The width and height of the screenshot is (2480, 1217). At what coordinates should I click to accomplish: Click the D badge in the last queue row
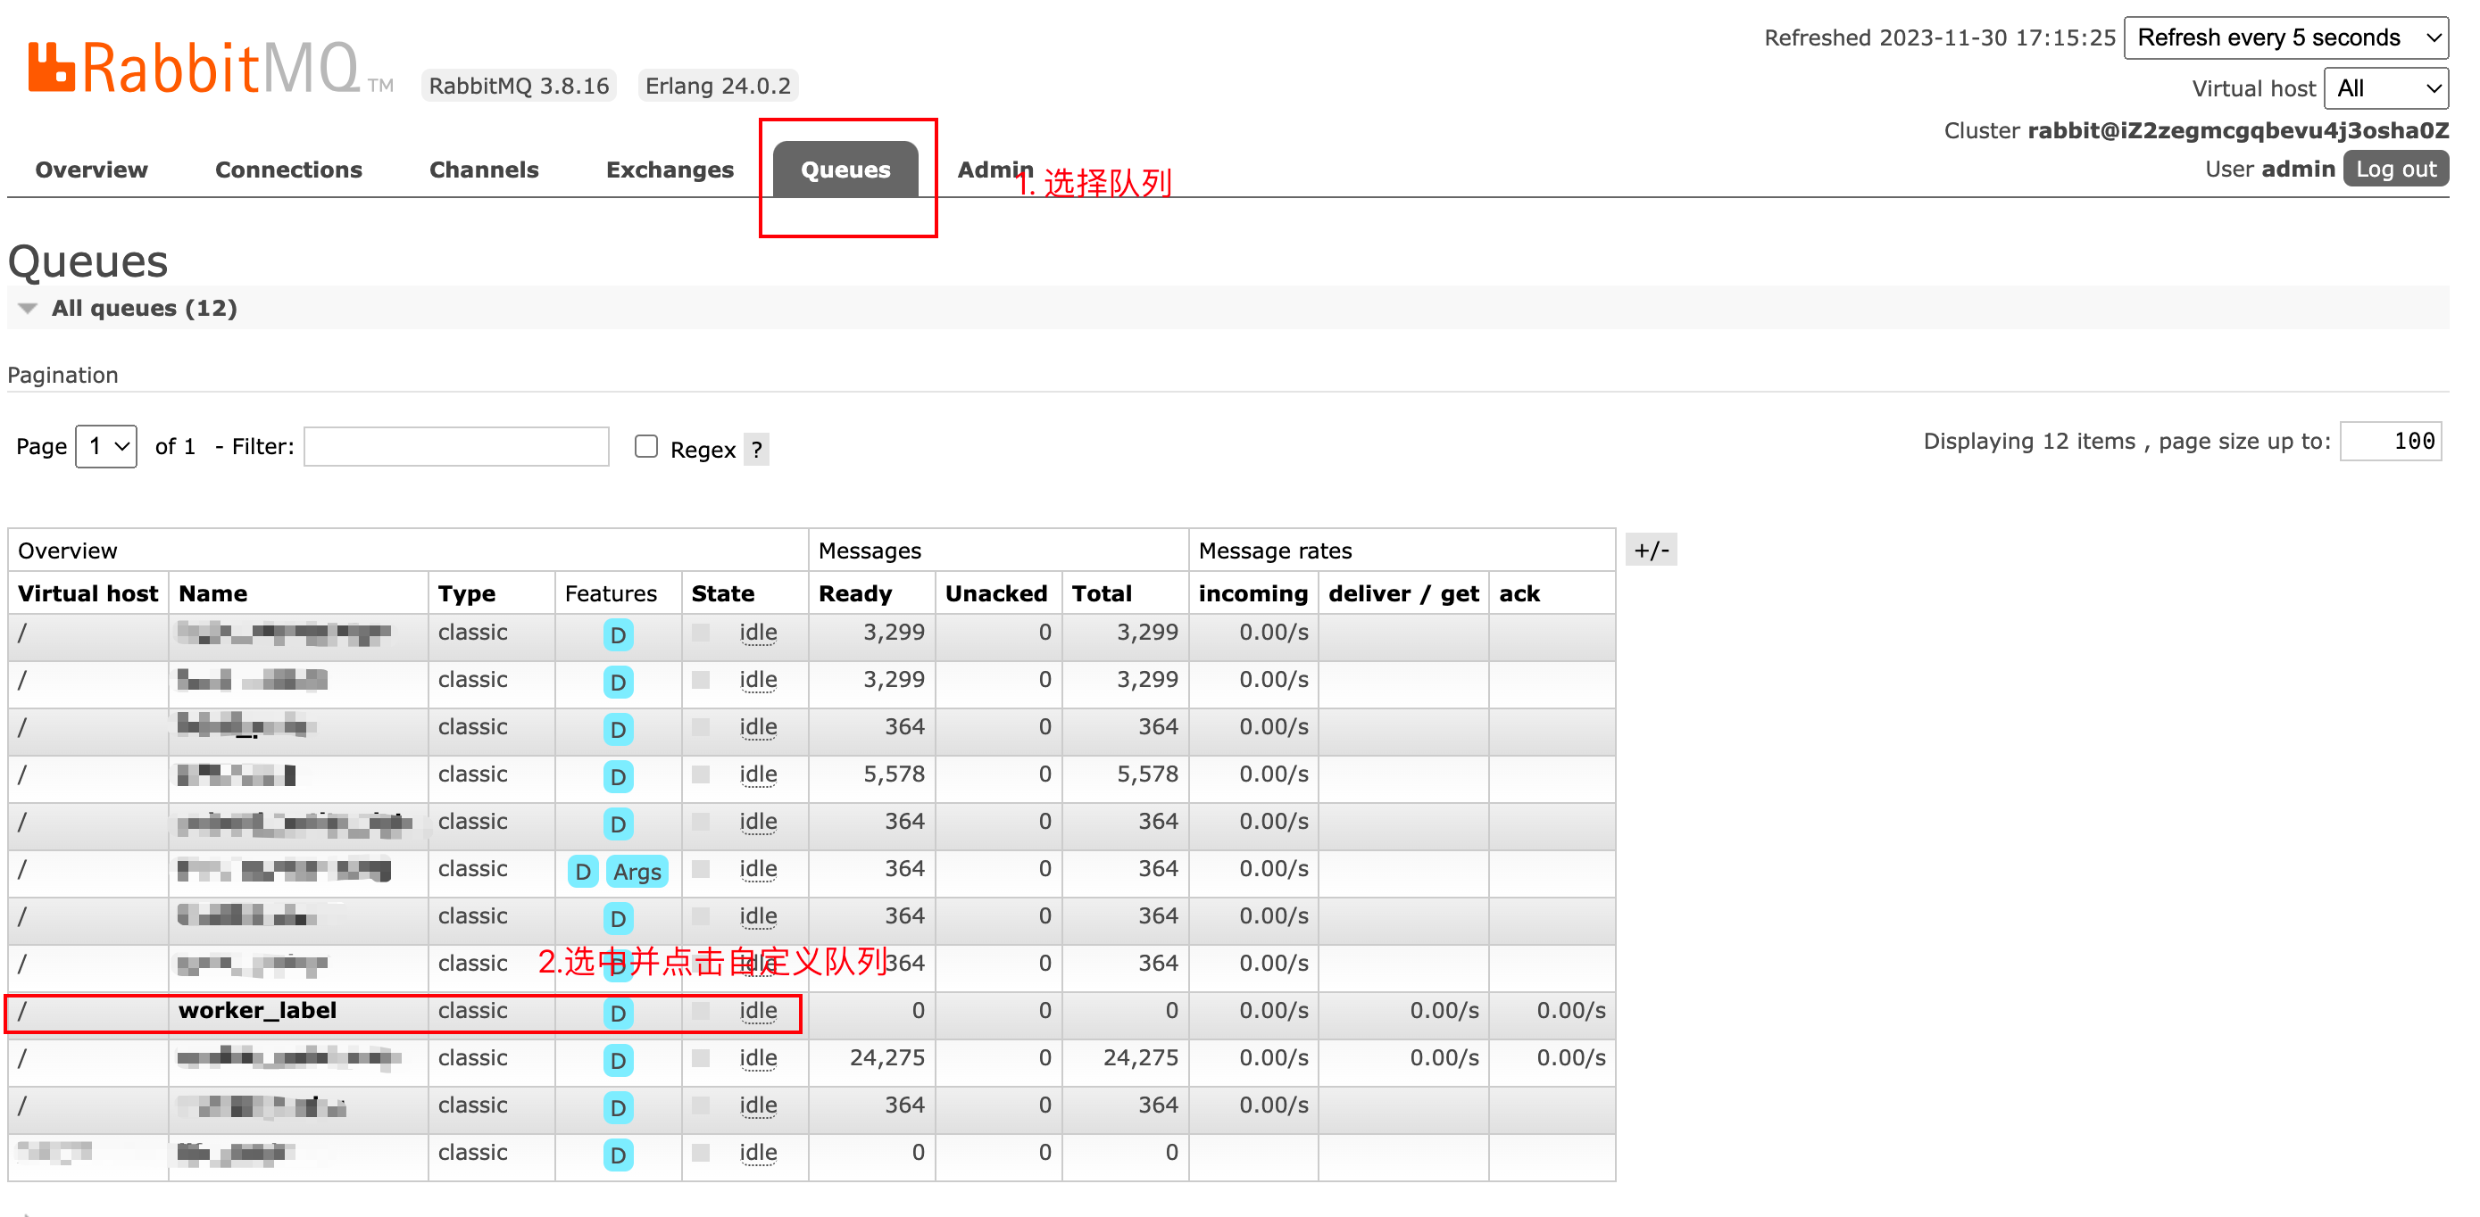click(x=618, y=1155)
